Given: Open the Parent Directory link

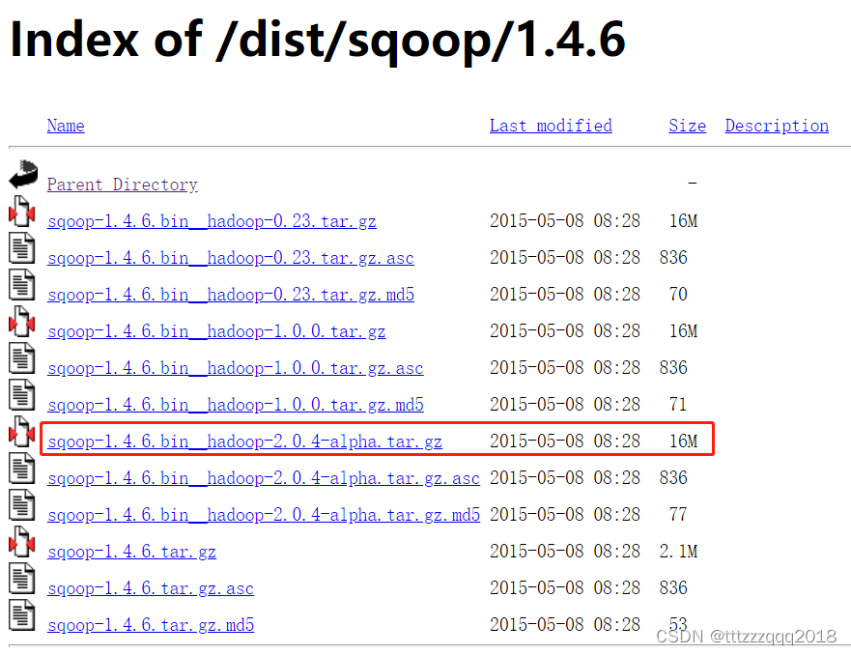Looking at the screenshot, I should [122, 185].
